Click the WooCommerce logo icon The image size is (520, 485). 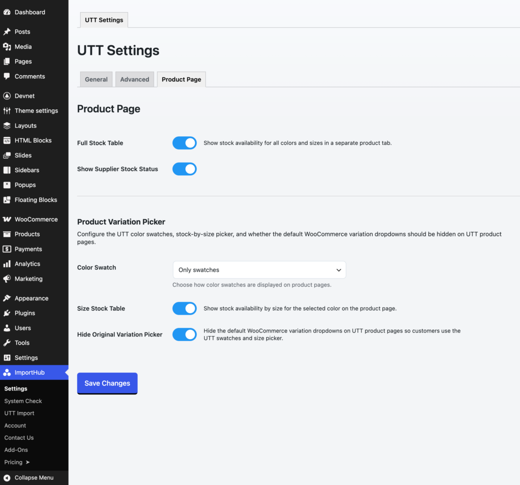(7, 220)
